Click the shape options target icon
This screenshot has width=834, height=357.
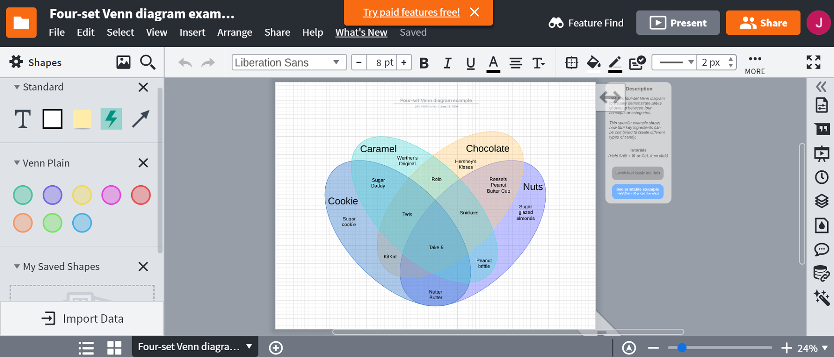click(x=572, y=63)
